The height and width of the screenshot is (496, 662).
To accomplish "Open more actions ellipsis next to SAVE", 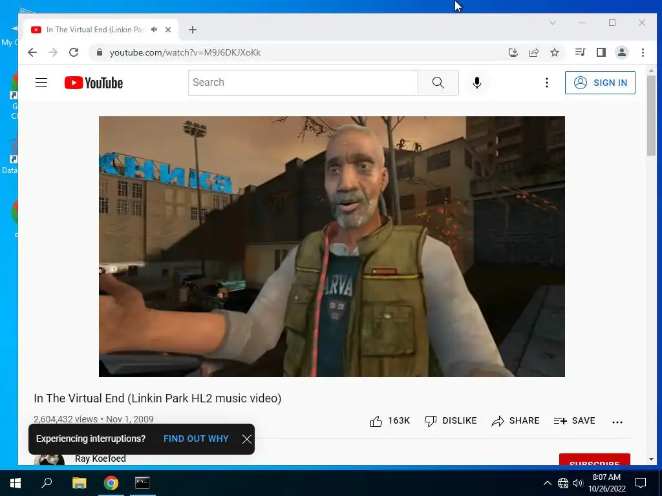I will (x=617, y=422).
